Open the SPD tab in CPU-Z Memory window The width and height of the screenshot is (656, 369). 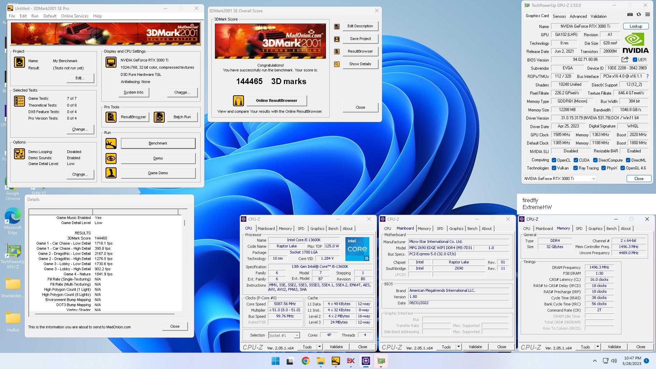coord(579,229)
